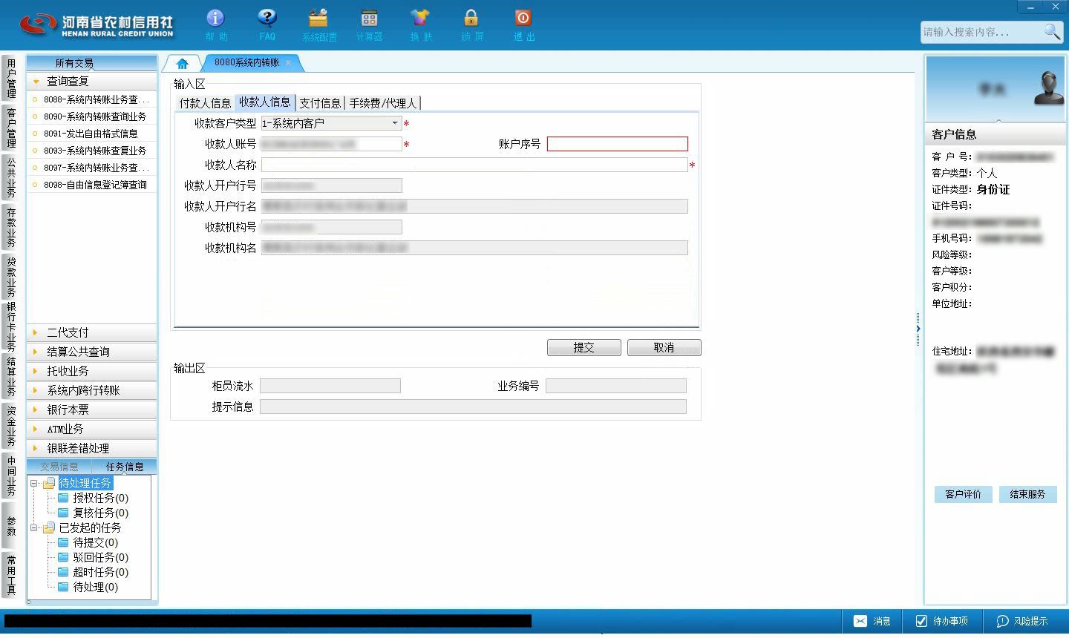Image resolution: width=1069 pixels, height=638 pixels.
Task: Select the 结算业务 vertical sidebar tab
Action: tap(11, 376)
